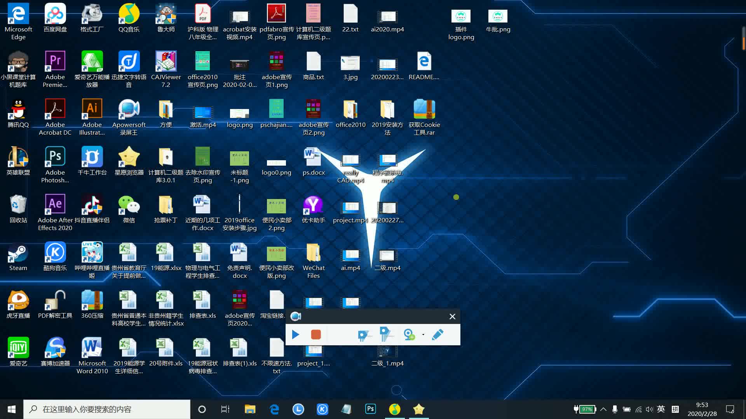Open the Windows Start menu
Image resolution: width=746 pixels, height=419 pixels.
pos(11,409)
